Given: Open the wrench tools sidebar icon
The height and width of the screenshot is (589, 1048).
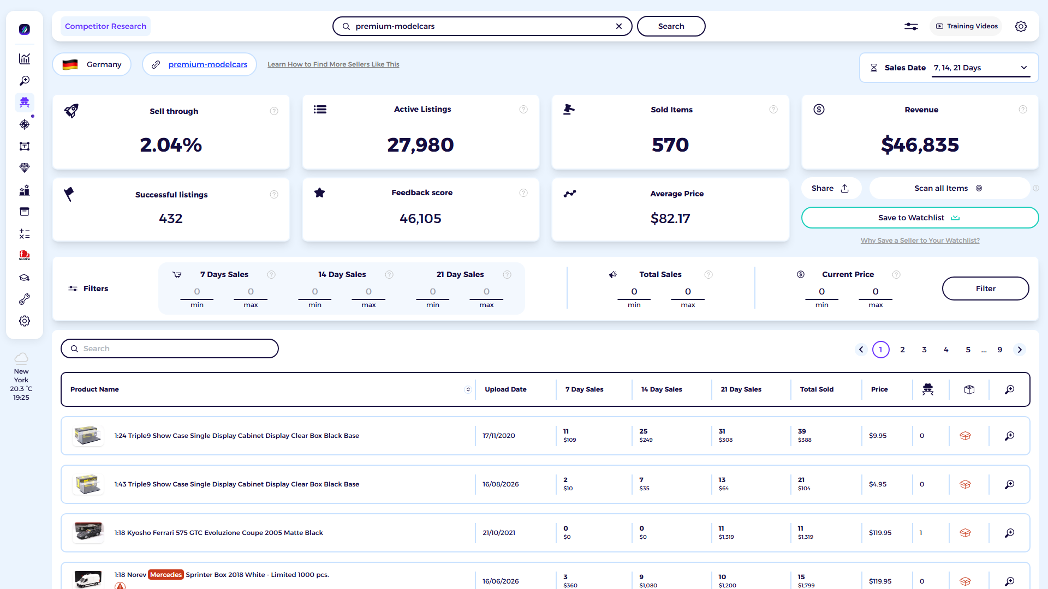Looking at the screenshot, I should (x=25, y=299).
